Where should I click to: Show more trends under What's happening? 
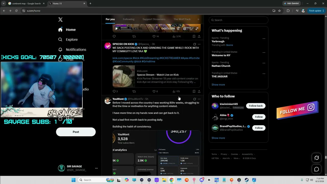pos(218,85)
